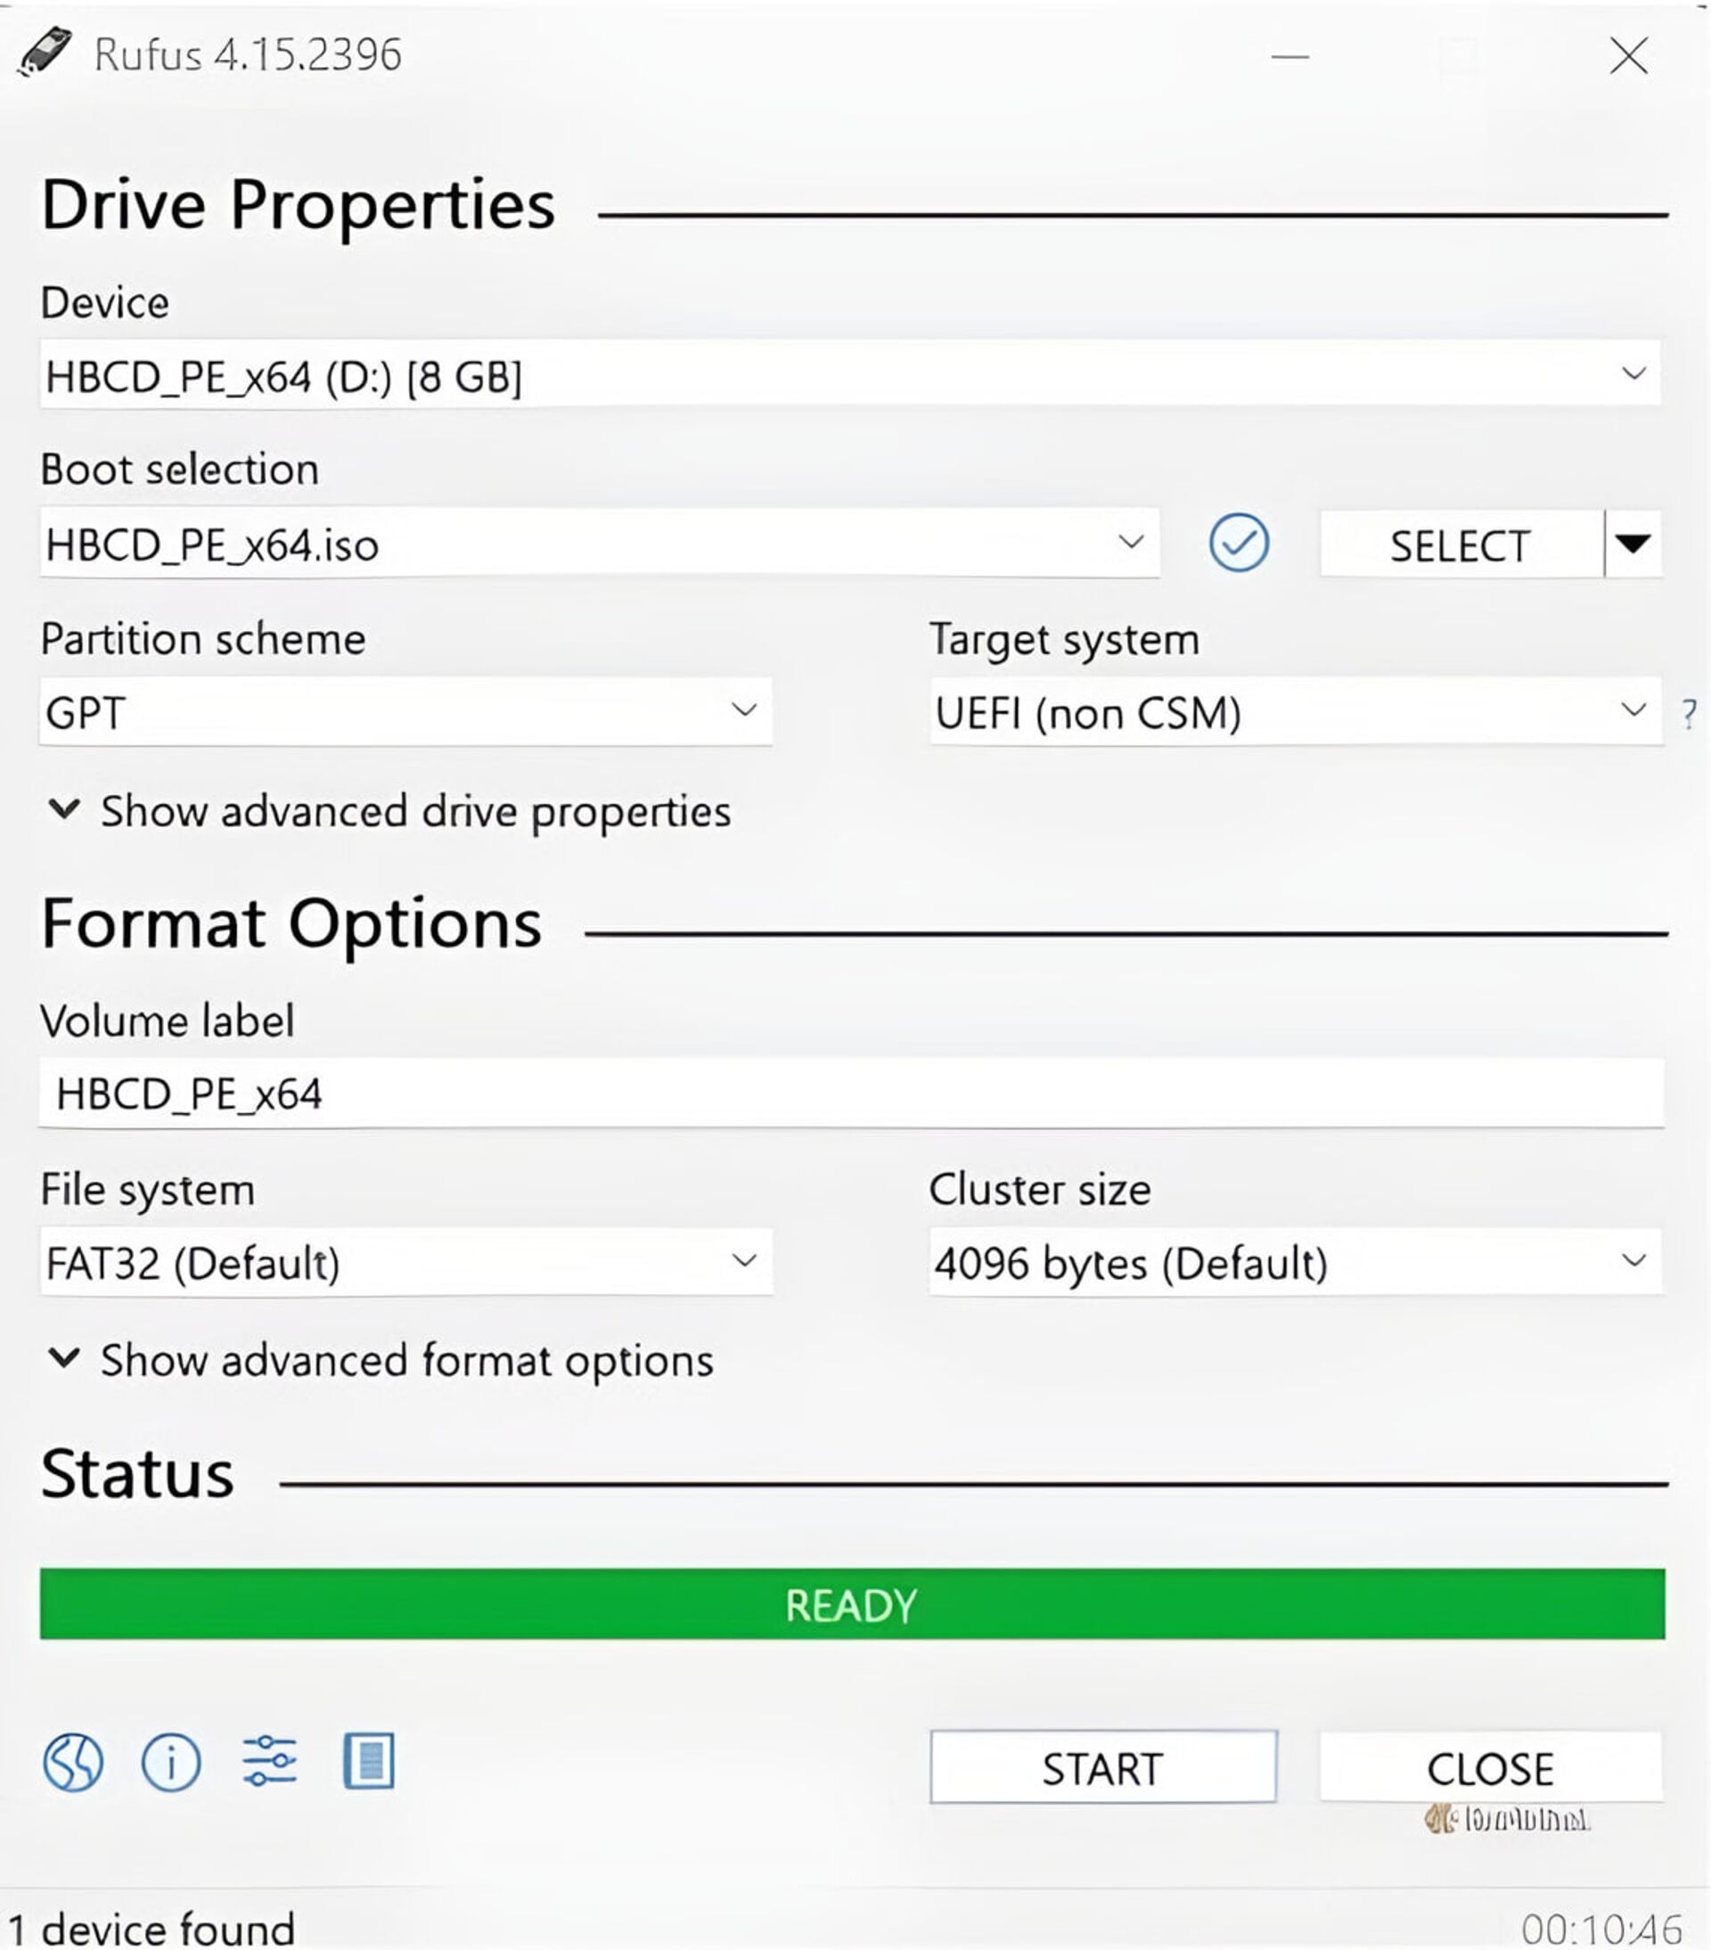Screen dimensions: 1711x1950
Task: Open the File system FAT32 dropdown
Action: tap(406, 1261)
